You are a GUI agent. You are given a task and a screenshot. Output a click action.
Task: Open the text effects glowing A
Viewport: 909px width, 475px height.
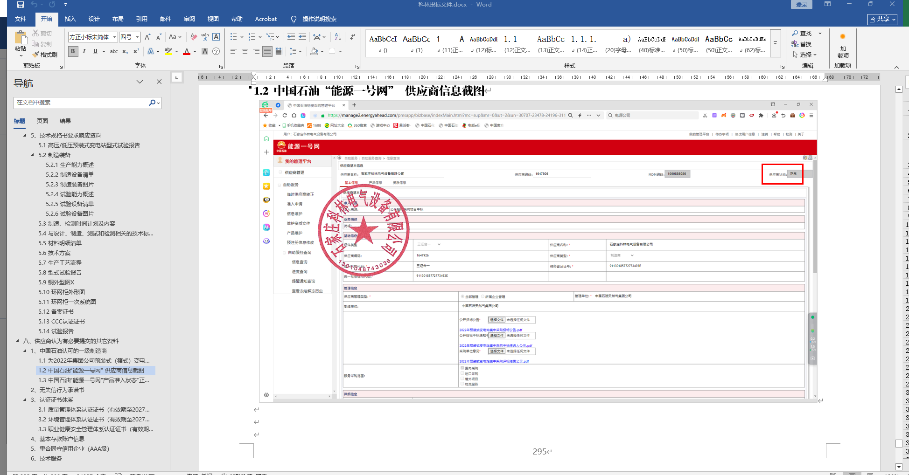coord(151,51)
